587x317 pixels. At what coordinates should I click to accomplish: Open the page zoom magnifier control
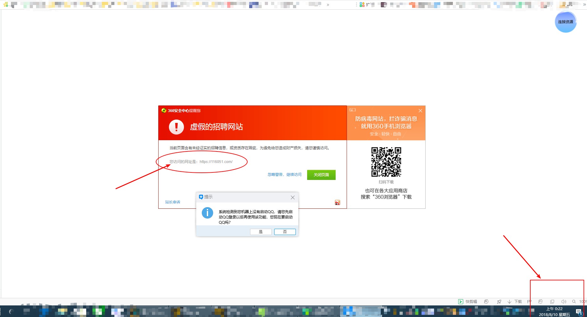[574, 302]
